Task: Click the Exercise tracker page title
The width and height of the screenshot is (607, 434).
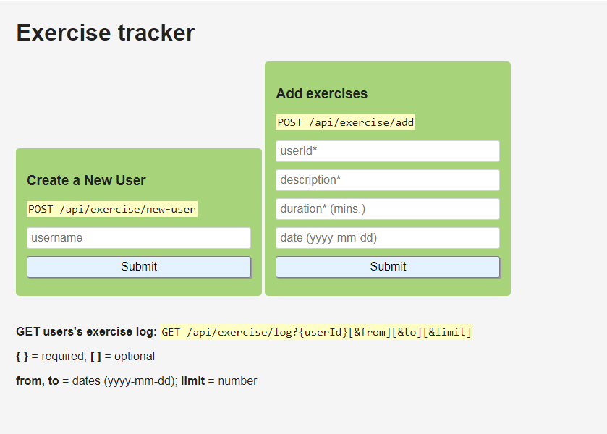Action: click(105, 32)
